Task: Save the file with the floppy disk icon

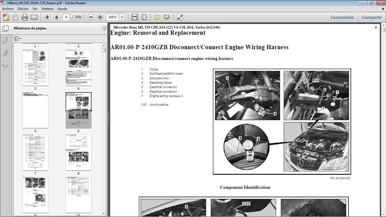Action: (x=16, y=17)
